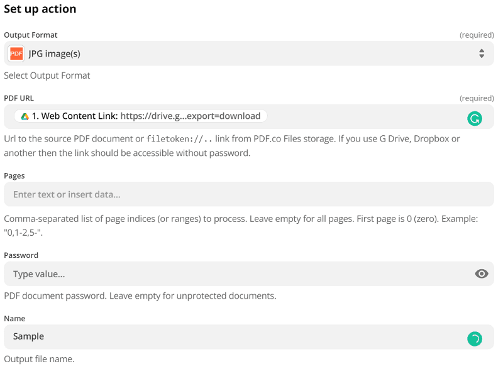Image resolution: width=503 pixels, height=371 pixels.
Task: Expand Output Format using the up-down arrows
Action: (482, 53)
